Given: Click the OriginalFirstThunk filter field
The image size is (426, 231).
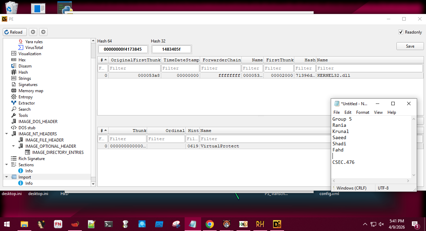Looking at the screenshot, I should [x=134, y=68].
